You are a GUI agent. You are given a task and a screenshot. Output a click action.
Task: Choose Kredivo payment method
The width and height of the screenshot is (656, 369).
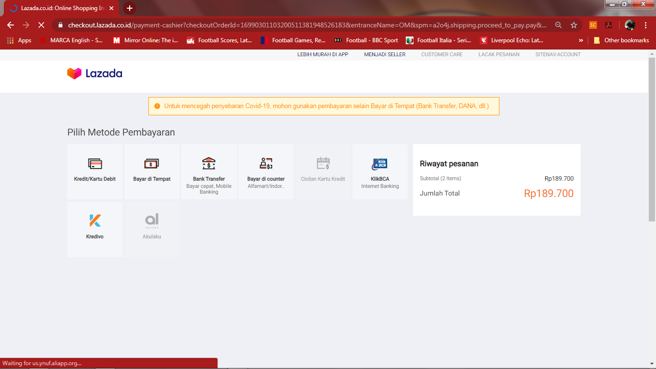[95, 221]
